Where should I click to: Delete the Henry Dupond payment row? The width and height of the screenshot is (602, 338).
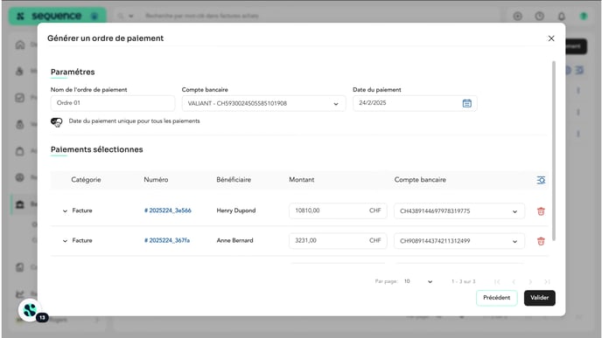tap(541, 211)
